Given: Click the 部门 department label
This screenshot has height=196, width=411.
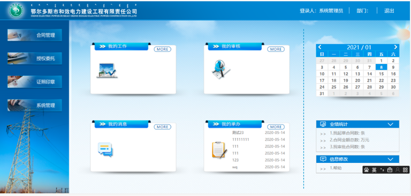Looking at the screenshot, I should [362, 11].
